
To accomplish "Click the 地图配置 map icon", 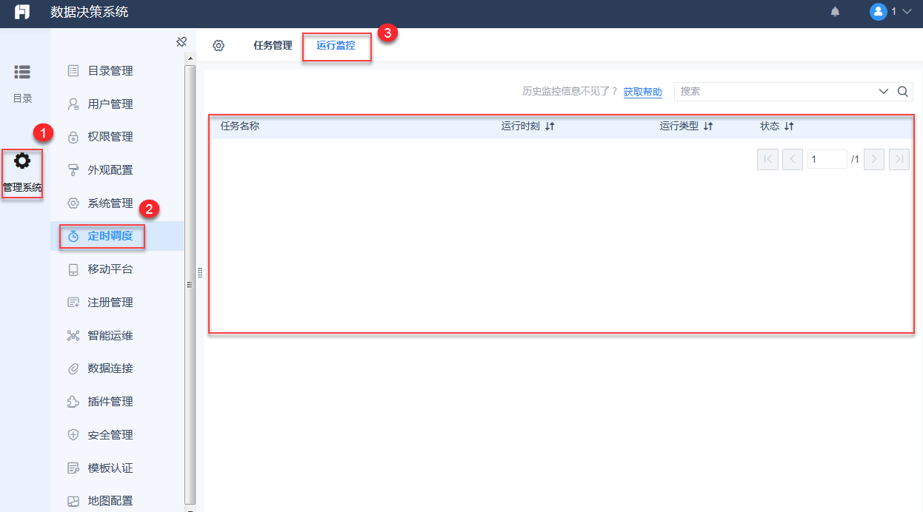I will [73, 501].
